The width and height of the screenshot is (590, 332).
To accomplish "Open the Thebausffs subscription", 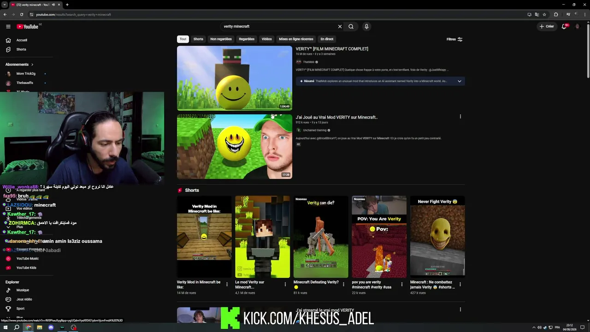I will tap(24, 83).
